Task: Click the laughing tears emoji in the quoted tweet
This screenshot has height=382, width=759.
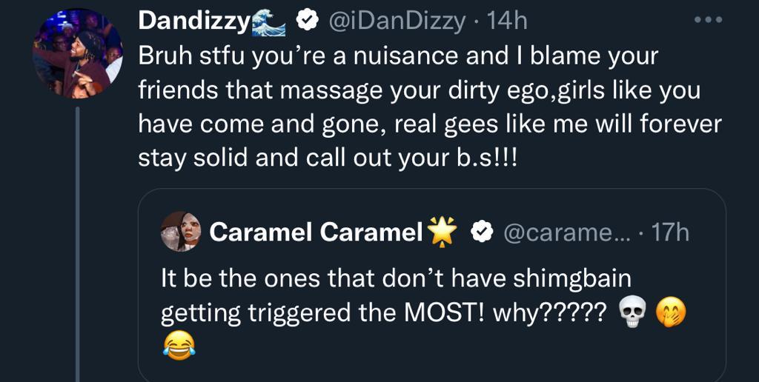Action: [178, 346]
